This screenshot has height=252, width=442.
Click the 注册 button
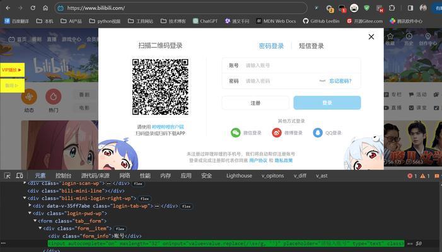255,103
